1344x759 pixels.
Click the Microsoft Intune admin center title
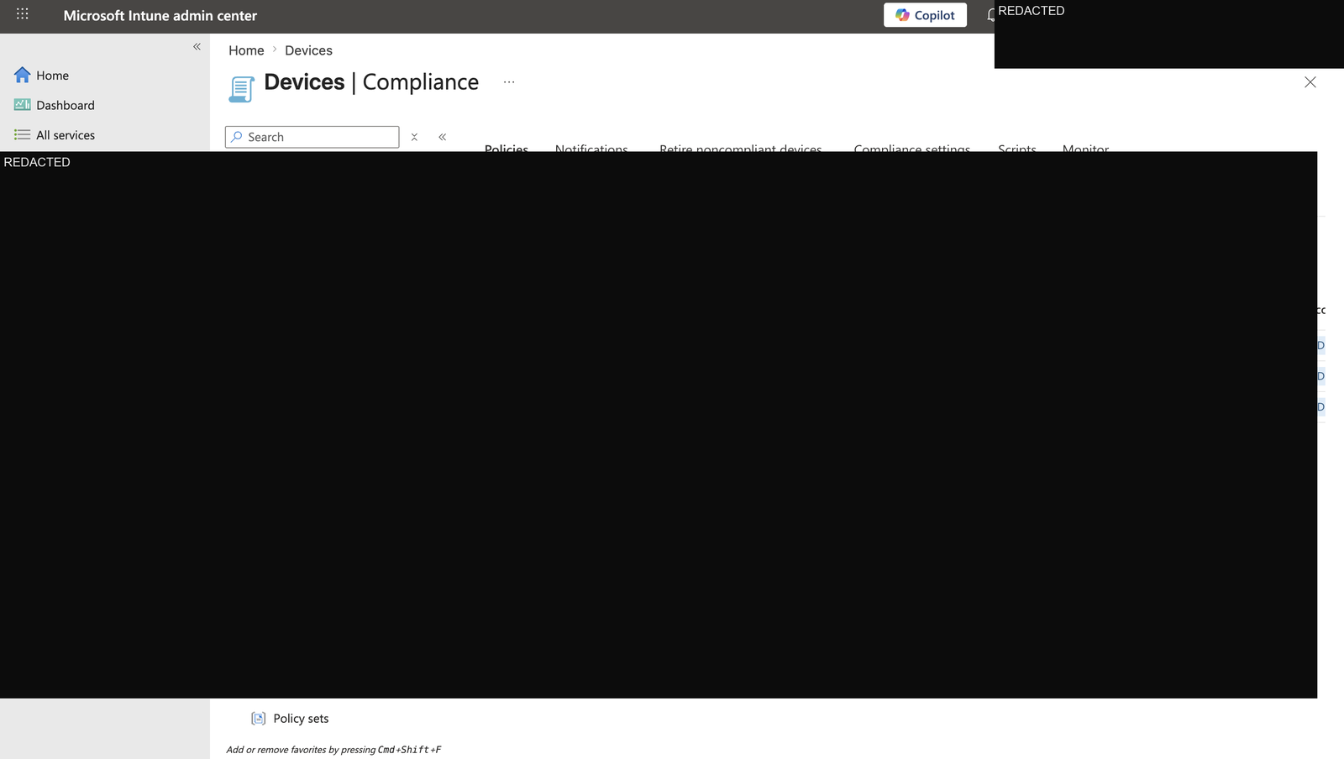coord(160,15)
